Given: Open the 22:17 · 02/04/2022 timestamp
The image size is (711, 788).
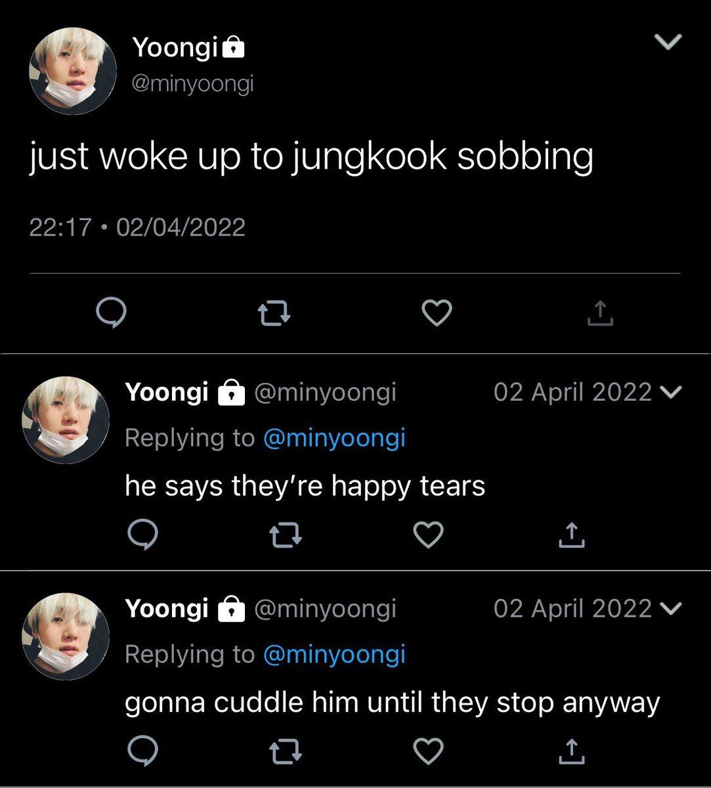Looking at the screenshot, I should tap(137, 227).
